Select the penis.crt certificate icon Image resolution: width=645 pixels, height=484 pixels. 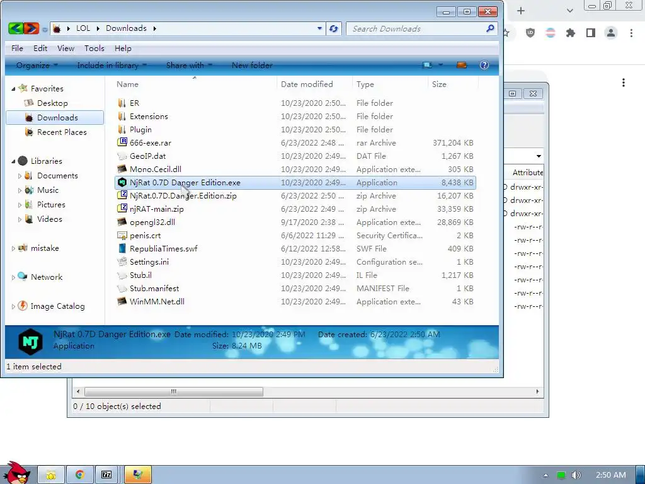[x=122, y=236]
